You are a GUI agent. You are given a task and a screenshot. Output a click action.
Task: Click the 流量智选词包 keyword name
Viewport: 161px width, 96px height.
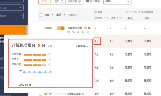click(x=75, y=28)
